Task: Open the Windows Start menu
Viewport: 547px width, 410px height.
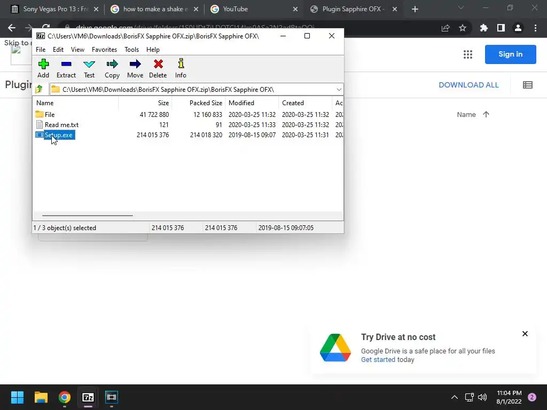Action: tap(17, 397)
